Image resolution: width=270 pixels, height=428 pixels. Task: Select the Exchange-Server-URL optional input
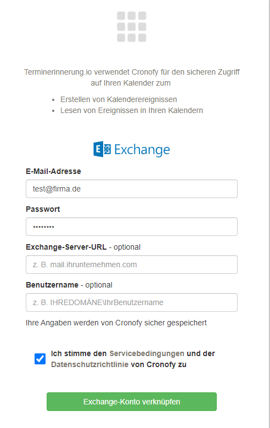pos(132,264)
